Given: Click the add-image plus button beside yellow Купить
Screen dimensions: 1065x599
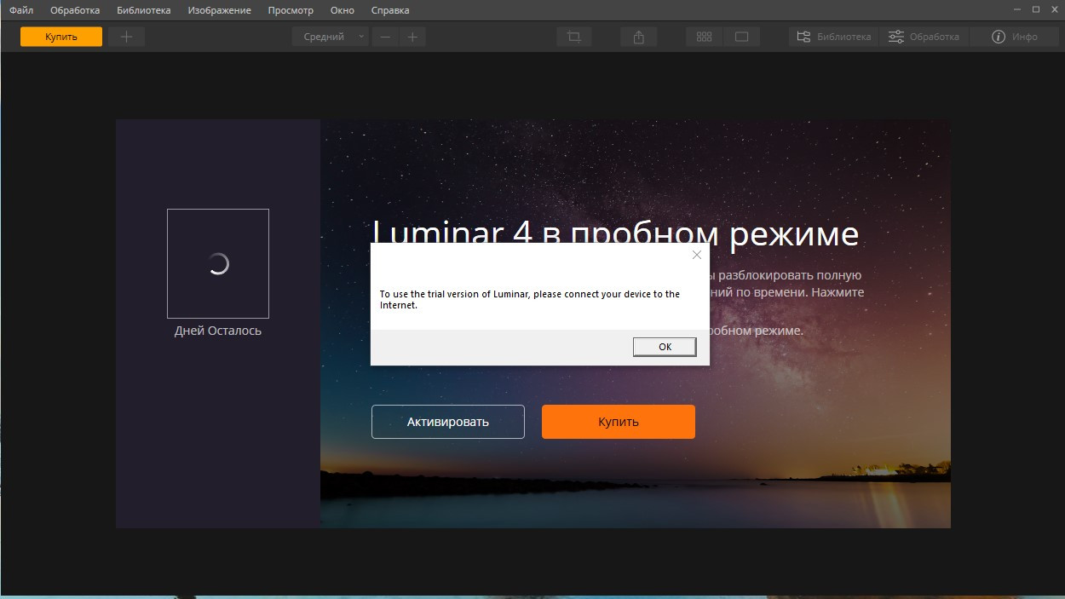Looking at the screenshot, I should point(126,37).
